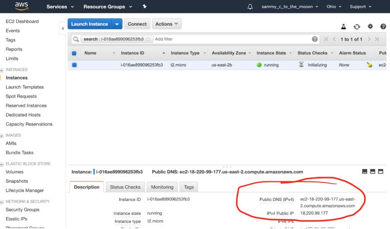Open Spot Requests in sidebar

21,96
